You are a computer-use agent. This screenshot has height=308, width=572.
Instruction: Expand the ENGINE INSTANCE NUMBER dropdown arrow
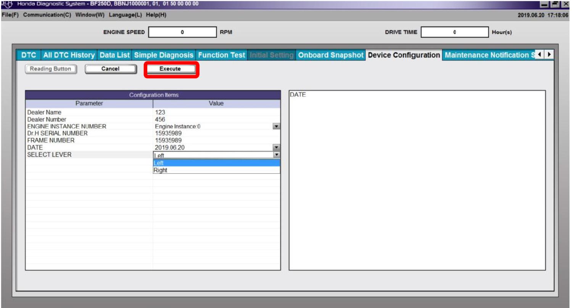click(277, 127)
